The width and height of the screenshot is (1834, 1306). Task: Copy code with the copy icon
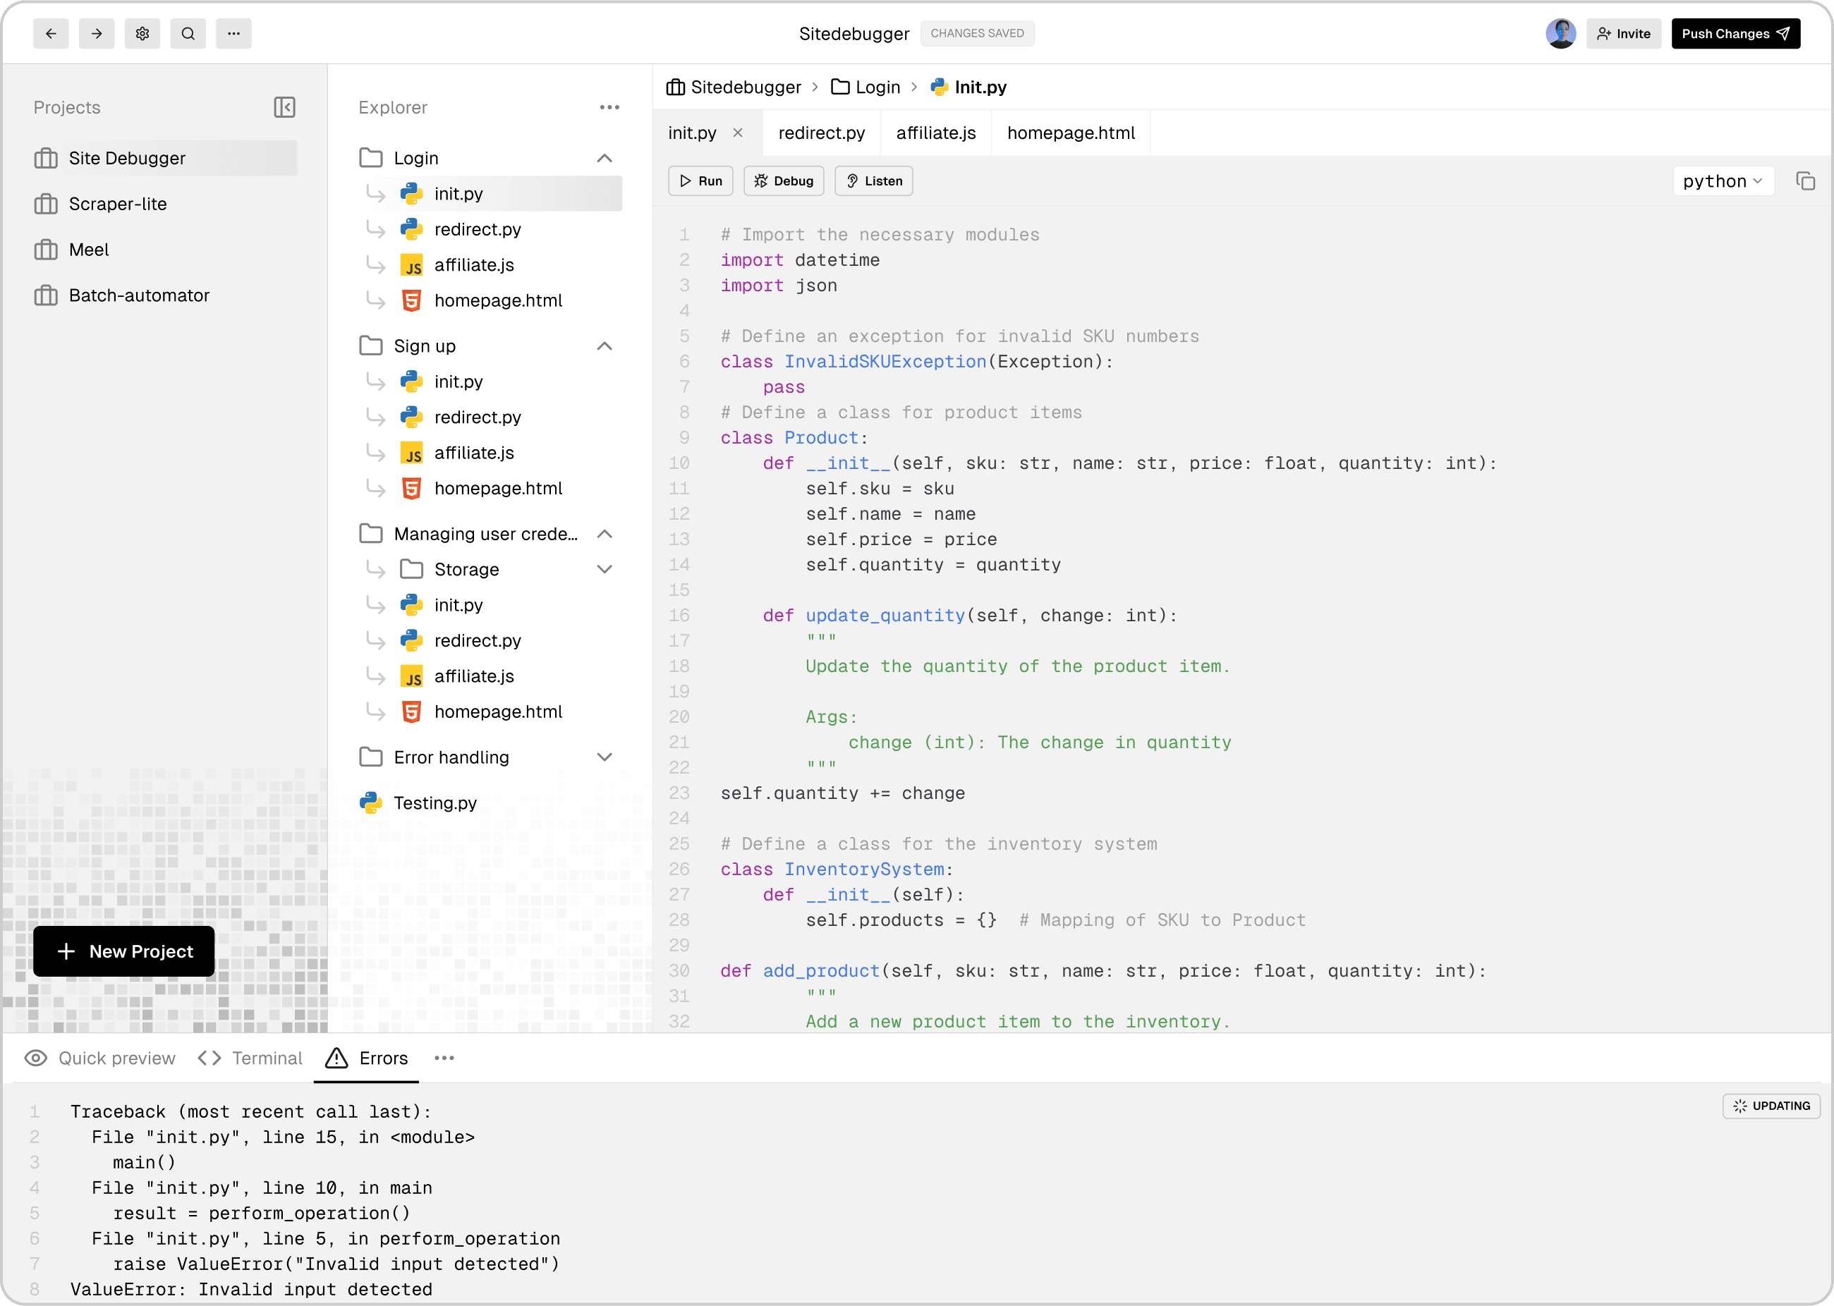tap(1805, 181)
